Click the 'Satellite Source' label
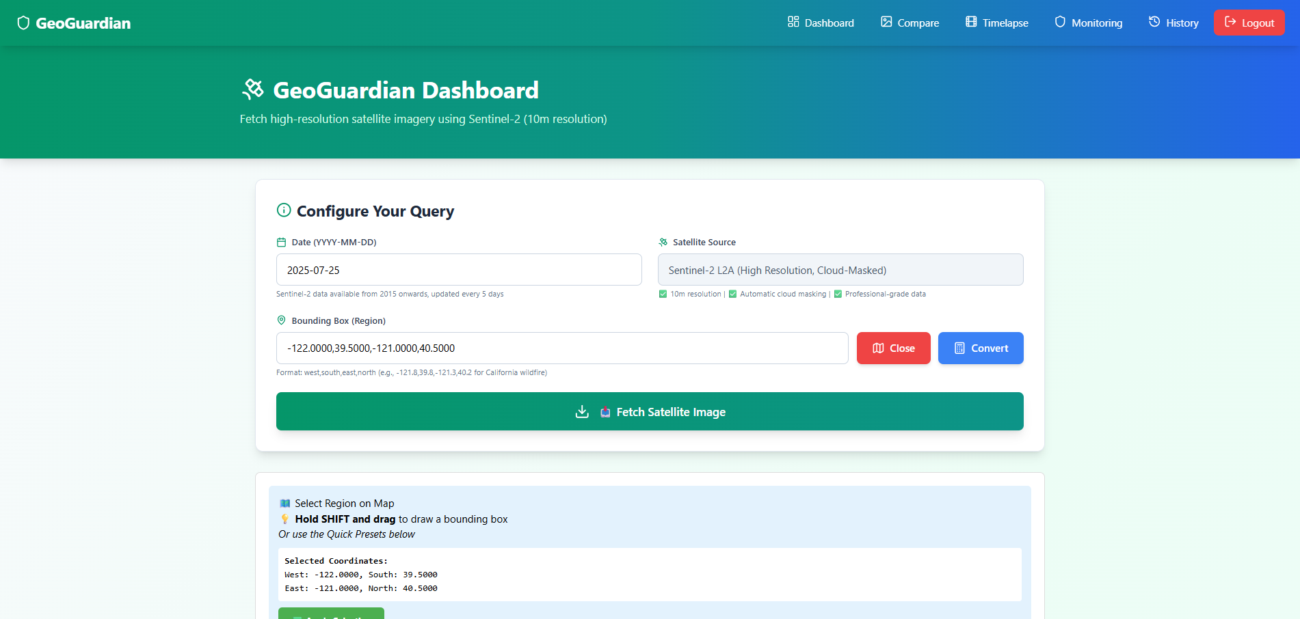The width and height of the screenshot is (1300, 619). click(704, 243)
